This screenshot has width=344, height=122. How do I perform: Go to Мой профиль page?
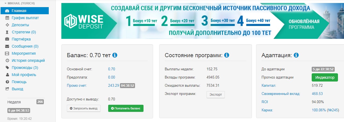point(24,75)
